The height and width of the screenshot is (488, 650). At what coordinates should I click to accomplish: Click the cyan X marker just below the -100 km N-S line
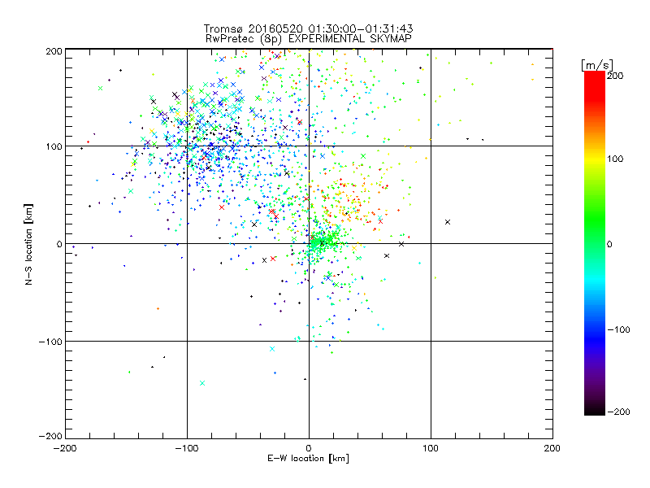(x=272, y=349)
